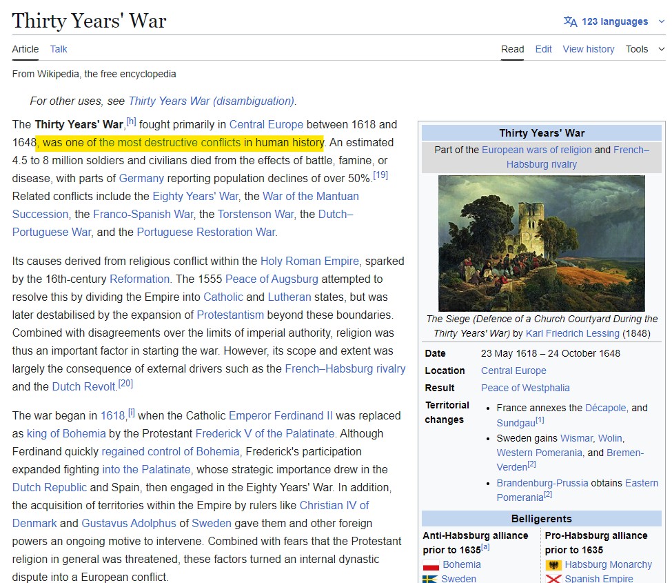
Task: Open the Wolin link
Action: coord(610,438)
